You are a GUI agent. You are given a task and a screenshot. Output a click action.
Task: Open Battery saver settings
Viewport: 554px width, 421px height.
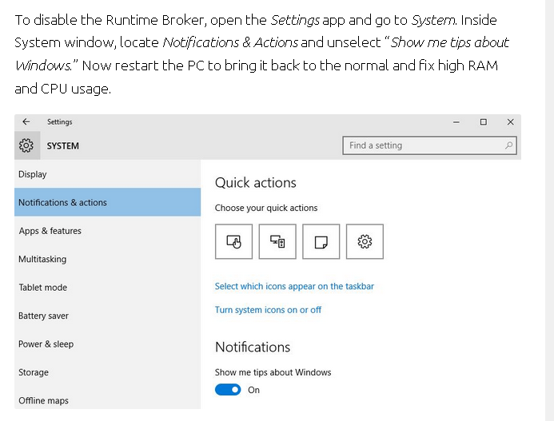pos(107,316)
